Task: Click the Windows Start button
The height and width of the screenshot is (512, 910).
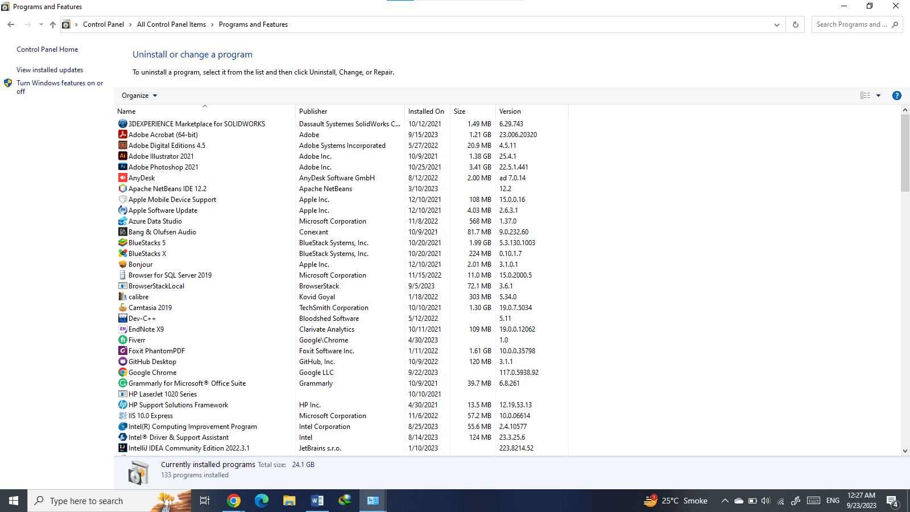Action: coord(14,501)
